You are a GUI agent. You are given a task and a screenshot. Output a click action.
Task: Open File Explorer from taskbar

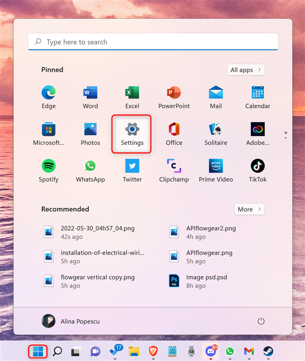(x=134, y=352)
